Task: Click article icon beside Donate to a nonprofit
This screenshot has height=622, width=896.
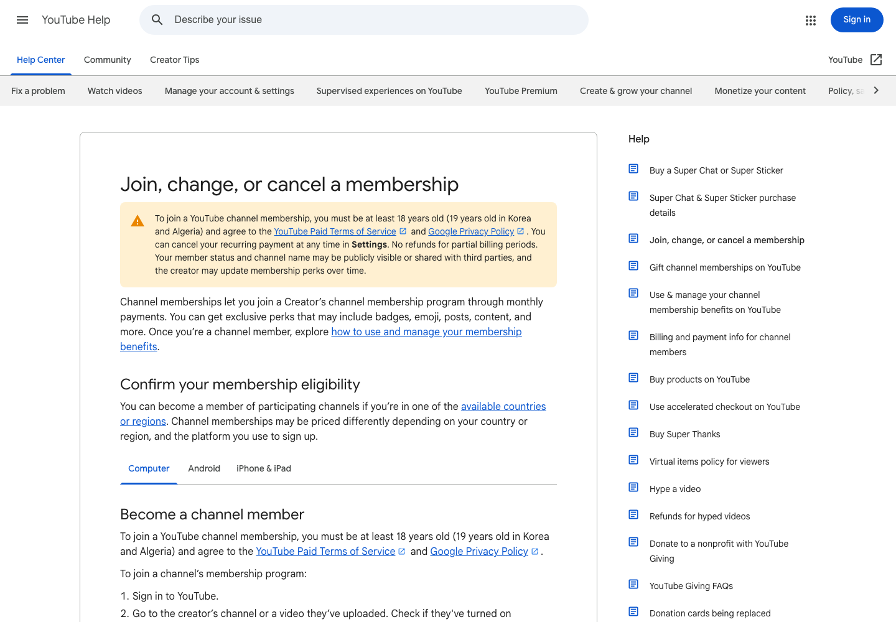Action: point(633,542)
